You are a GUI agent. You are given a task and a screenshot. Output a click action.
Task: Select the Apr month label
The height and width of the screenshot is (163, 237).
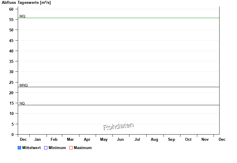coord(87,140)
